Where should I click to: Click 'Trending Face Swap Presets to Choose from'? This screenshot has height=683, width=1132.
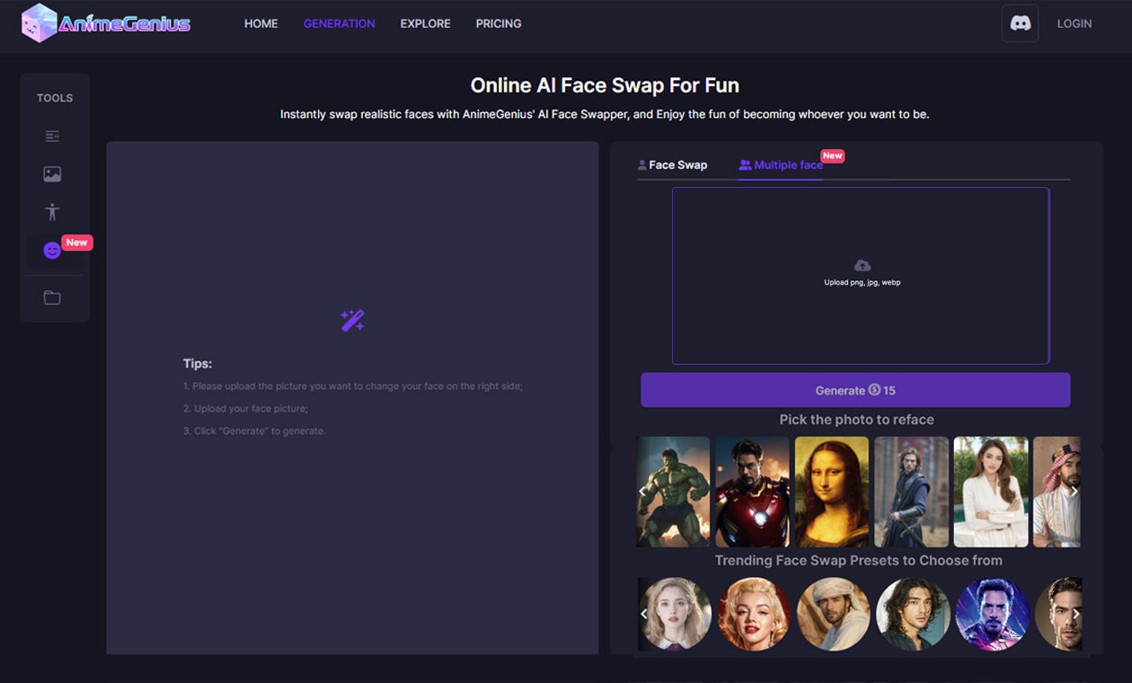(859, 560)
